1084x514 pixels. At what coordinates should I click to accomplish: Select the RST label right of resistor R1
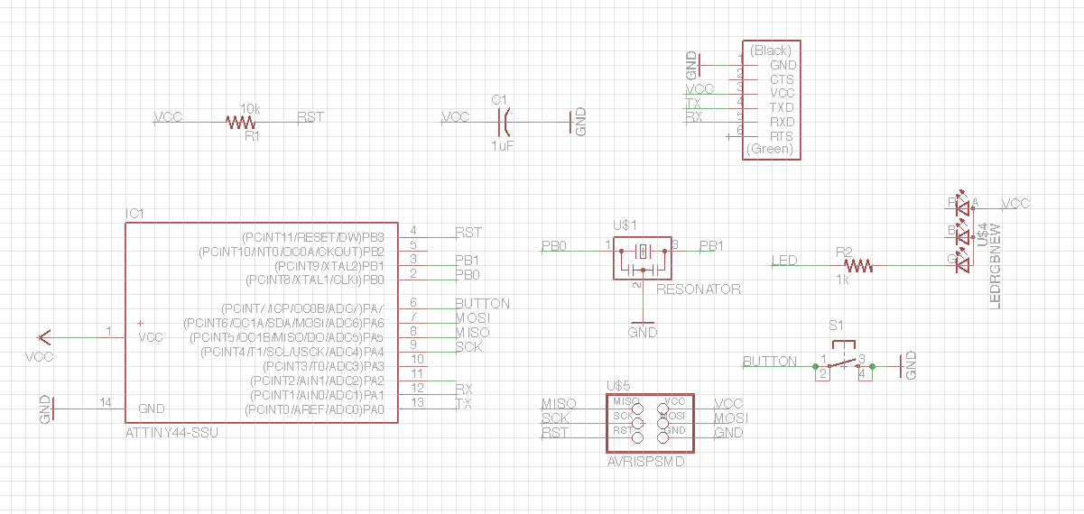coord(310,117)
